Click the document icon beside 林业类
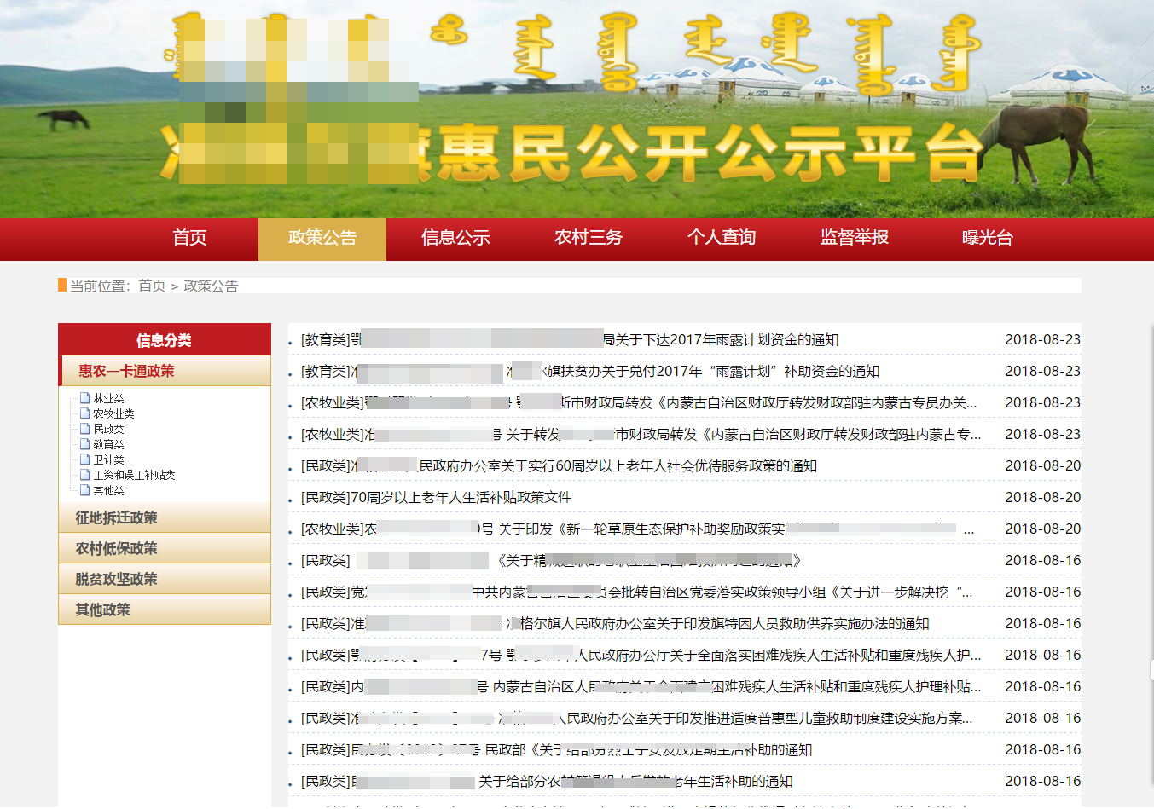This screenshot has width=1154, height=809. pos(85,398)
